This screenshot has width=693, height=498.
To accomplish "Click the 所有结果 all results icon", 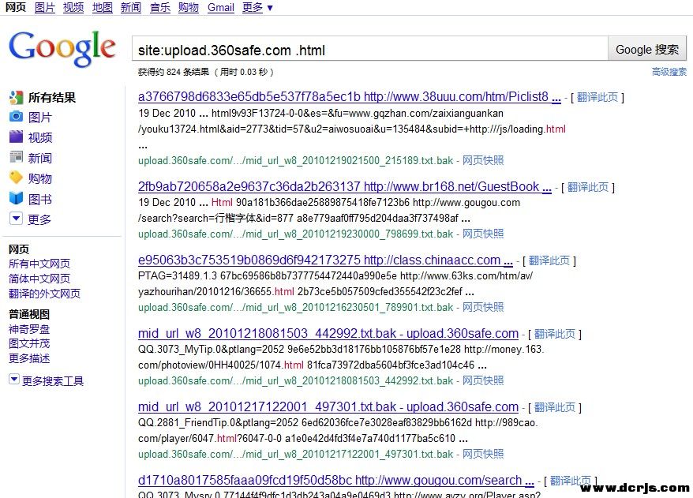I will 16,98.
